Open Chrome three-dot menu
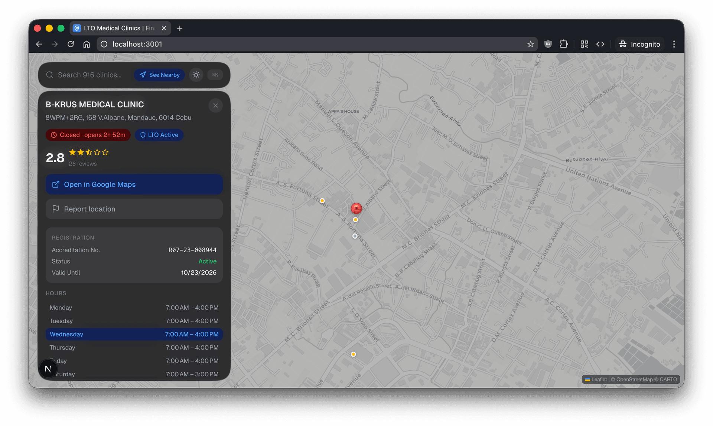 (x=674, y=44)
